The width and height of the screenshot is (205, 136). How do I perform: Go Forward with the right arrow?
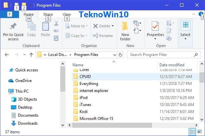pyautogui.click(x=17, y=55)
